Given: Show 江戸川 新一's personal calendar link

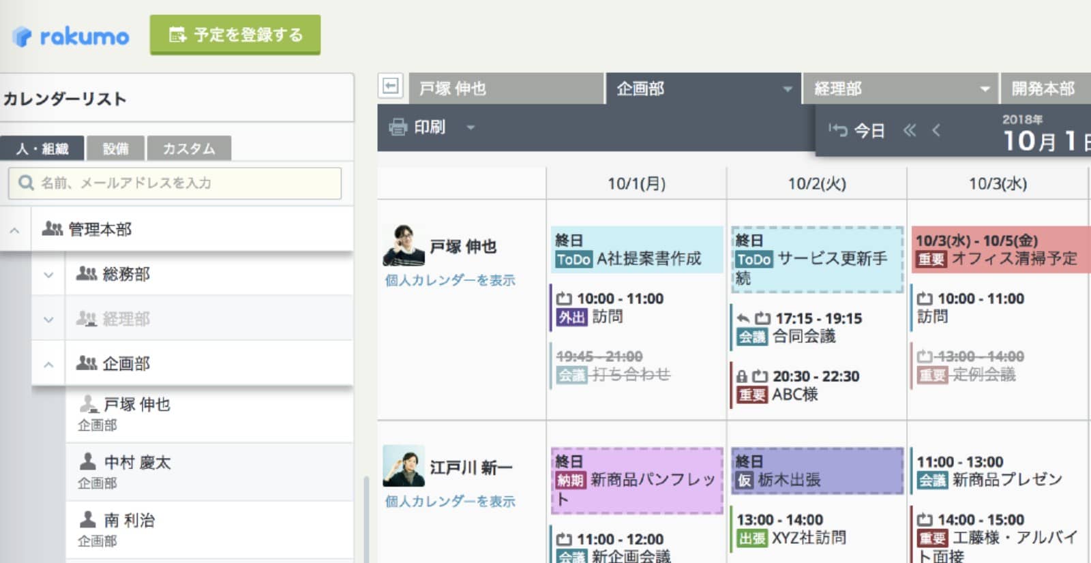Looking at the screenshot, I should [x=450, y=501].
